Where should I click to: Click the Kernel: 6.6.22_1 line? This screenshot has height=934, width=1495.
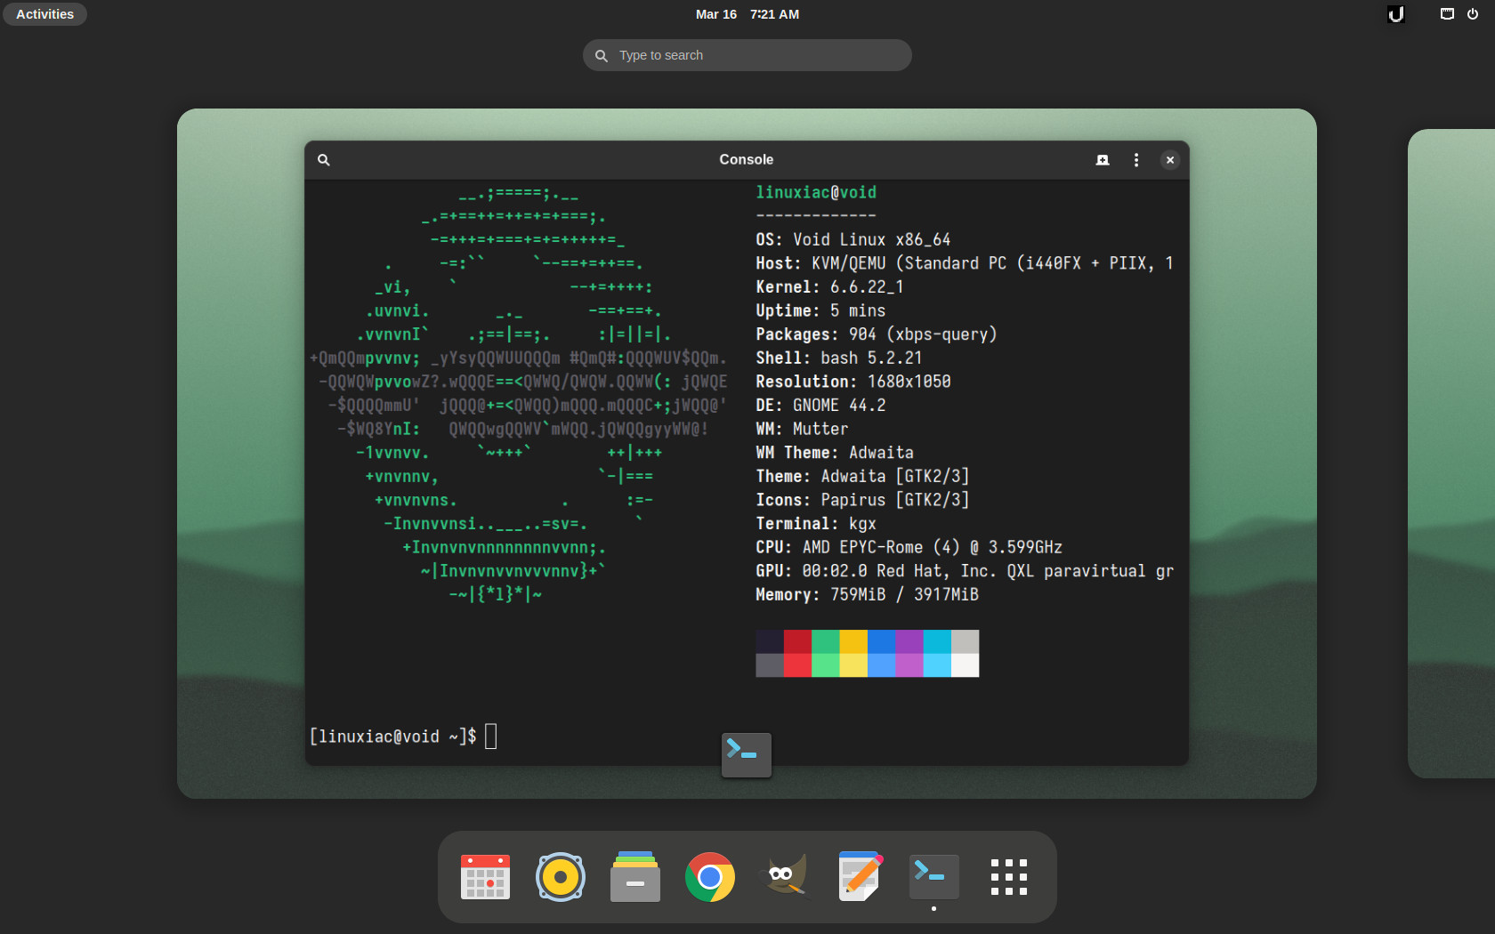(829, 287)
